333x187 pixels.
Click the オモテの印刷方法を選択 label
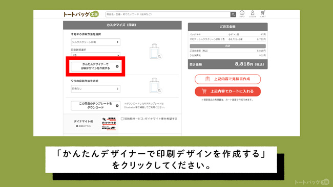pyautogui.click(x=86, y=34)
